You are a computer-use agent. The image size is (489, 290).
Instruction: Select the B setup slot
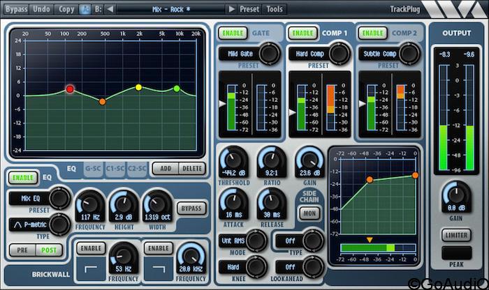tap(98, 9)
